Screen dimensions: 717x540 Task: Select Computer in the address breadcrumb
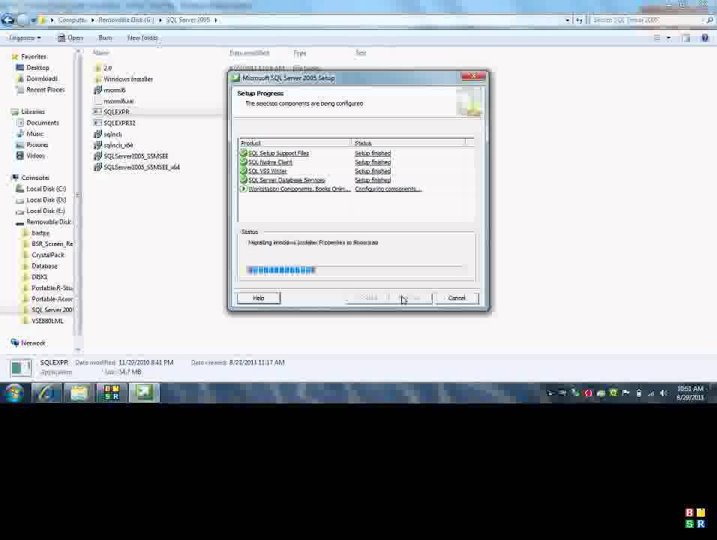(72, 20)
